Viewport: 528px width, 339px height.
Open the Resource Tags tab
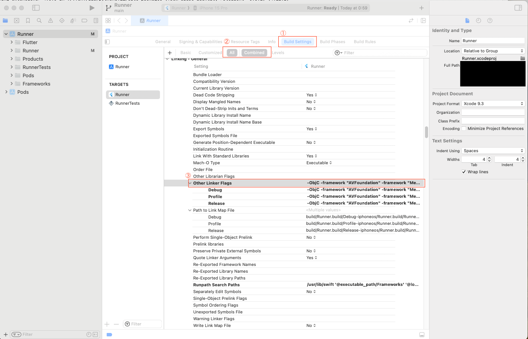245,42
